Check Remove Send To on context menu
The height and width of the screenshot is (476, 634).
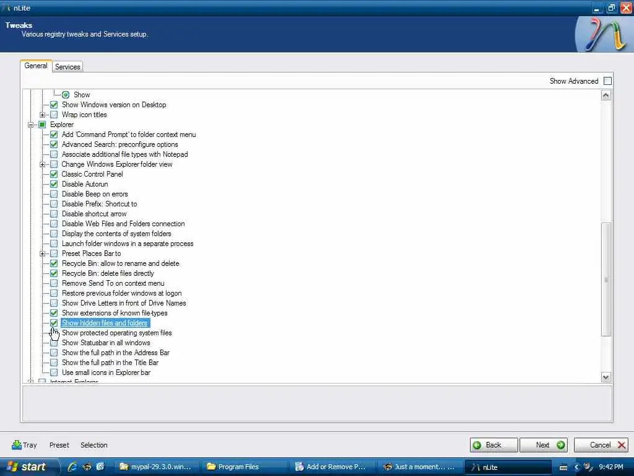(x=54, y=283)
